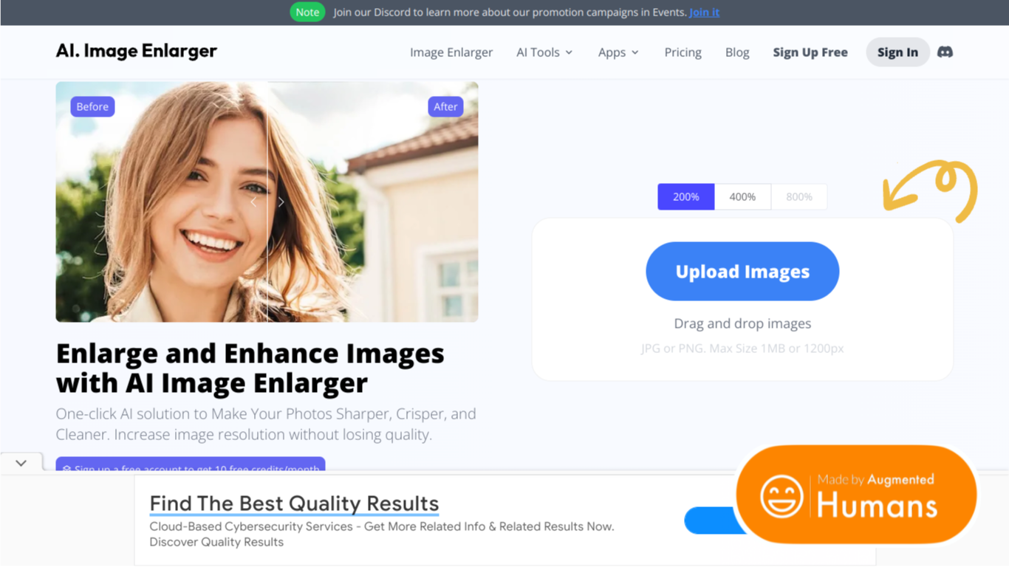This screenshot has width=1009, height=567.
Task: Follow the Join it Discord link
Action: (x=704, y=12)
